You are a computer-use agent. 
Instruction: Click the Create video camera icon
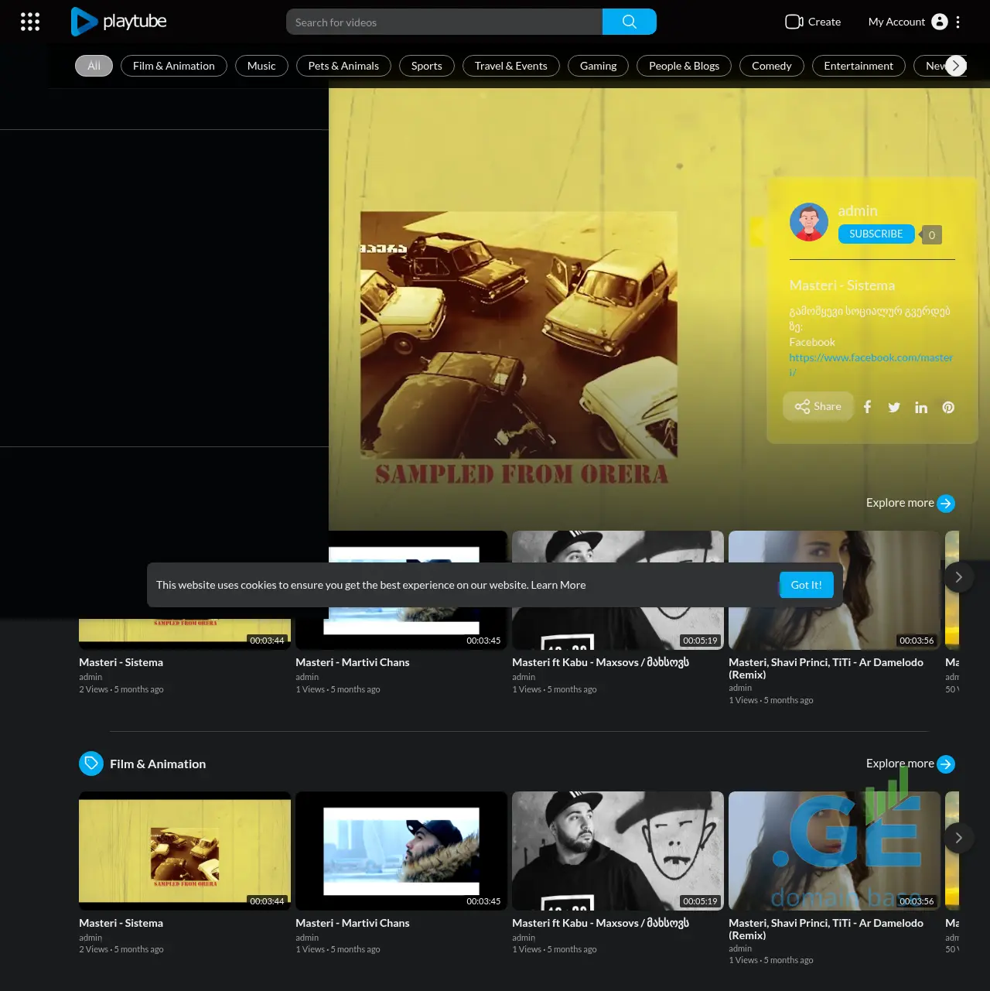click(794, 22)
